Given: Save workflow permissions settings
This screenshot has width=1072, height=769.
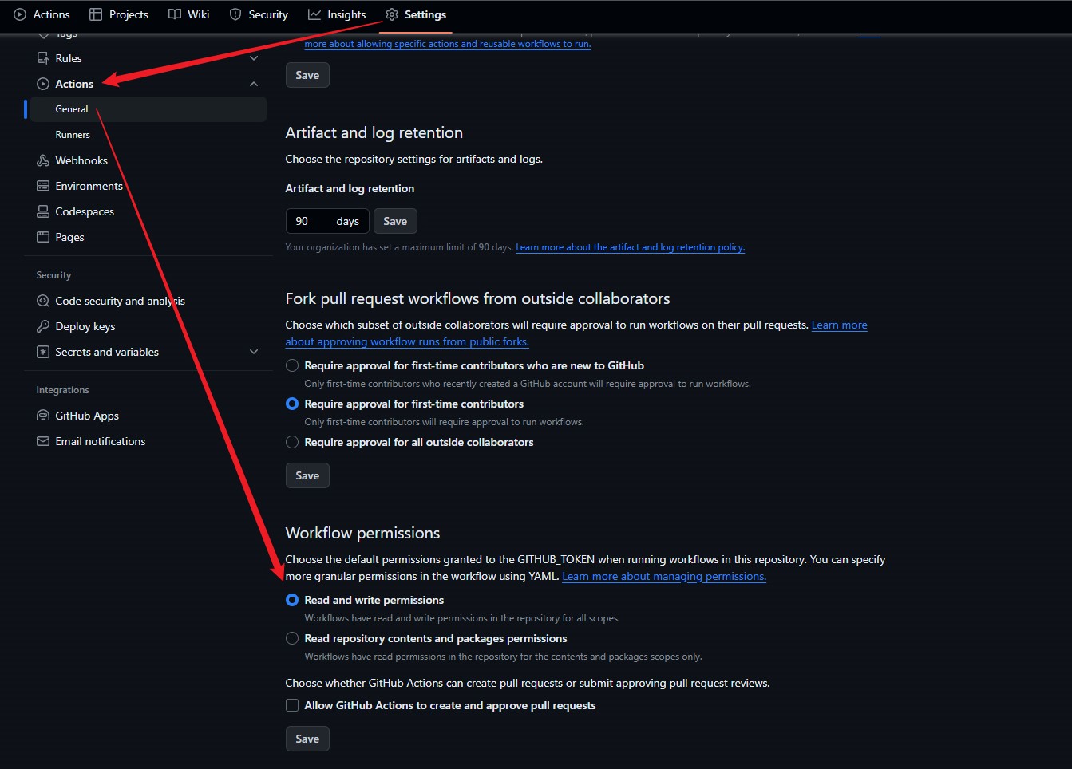Looking at the screenshot, I should coord(307,739).
